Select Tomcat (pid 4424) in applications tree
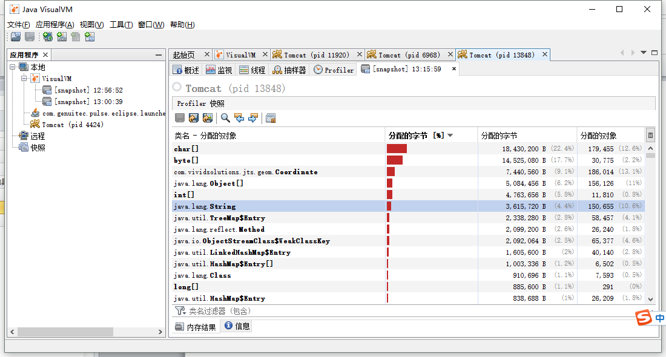 73,125
